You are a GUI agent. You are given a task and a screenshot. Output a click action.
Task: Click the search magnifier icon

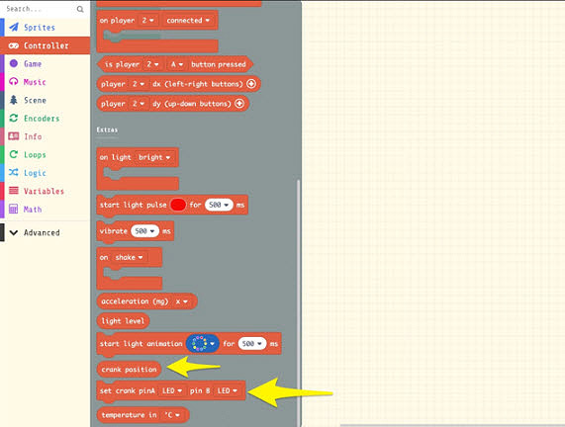[80, 9]
